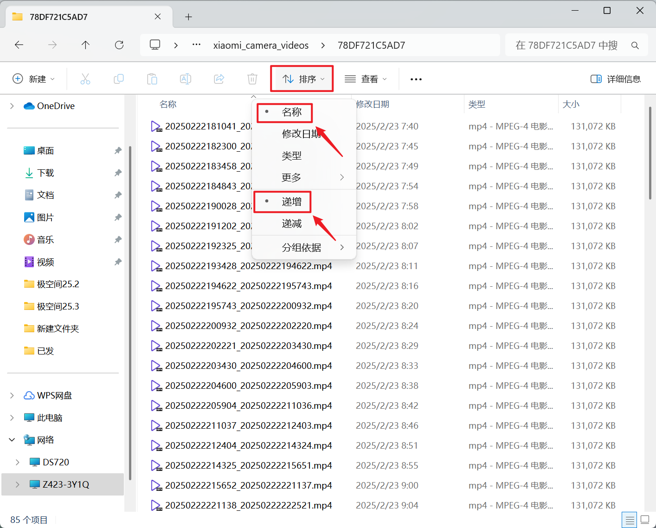656x528 pixels.
Task: Expand 分组依据 submenu
Action: [304, 248]
